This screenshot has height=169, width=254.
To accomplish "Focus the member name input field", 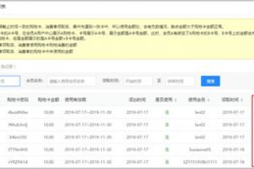I will [x=71, y=81].
